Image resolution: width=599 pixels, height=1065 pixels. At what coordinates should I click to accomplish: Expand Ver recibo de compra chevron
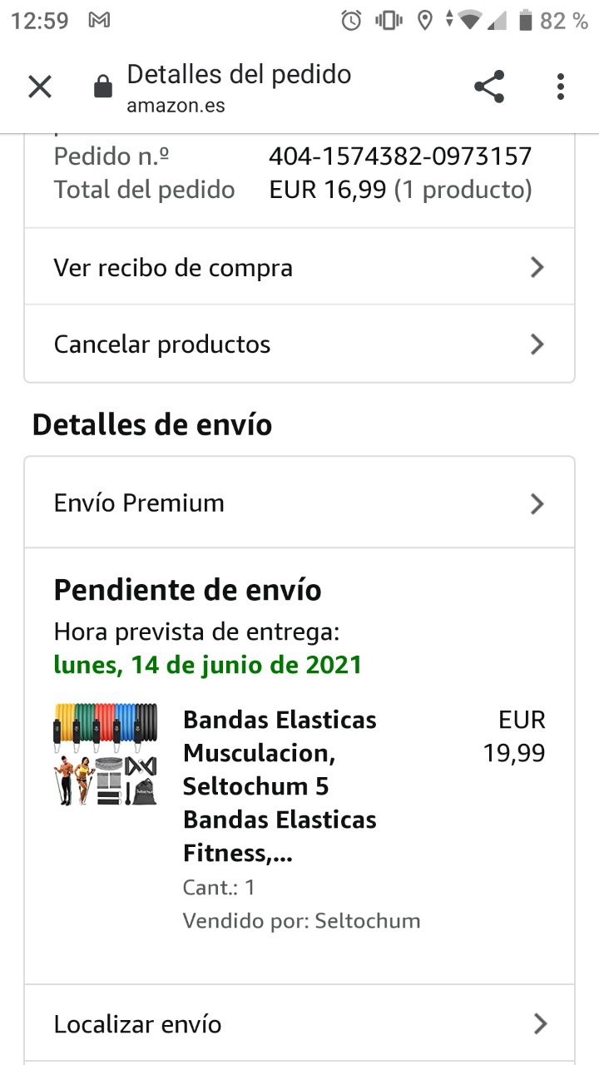click(537, 267)
